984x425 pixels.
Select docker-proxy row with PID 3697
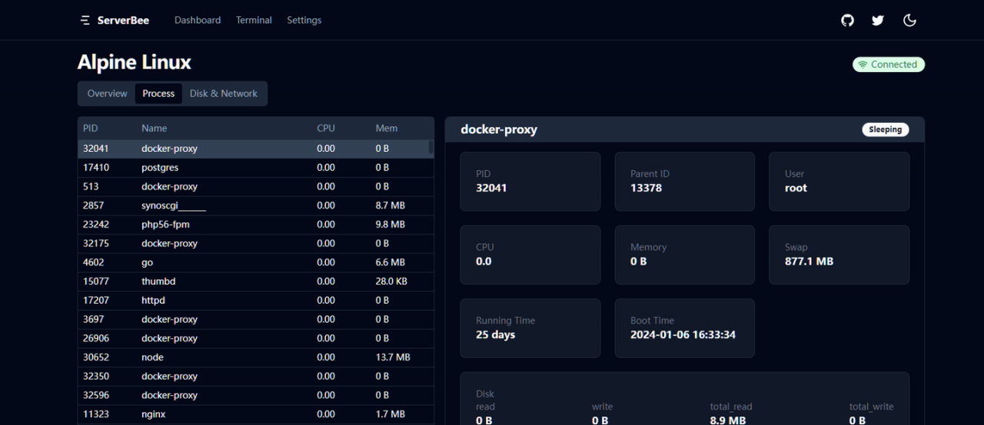point(255,319)
